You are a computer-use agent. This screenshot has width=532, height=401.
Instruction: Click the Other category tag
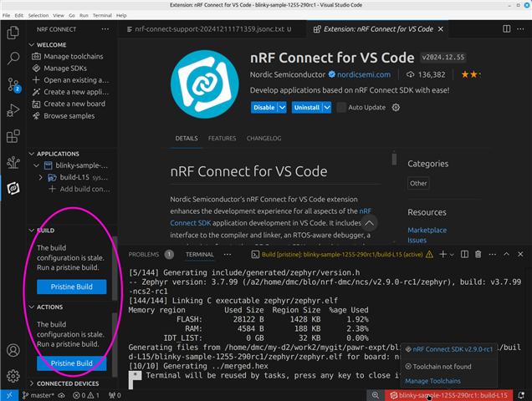point(418,184)
